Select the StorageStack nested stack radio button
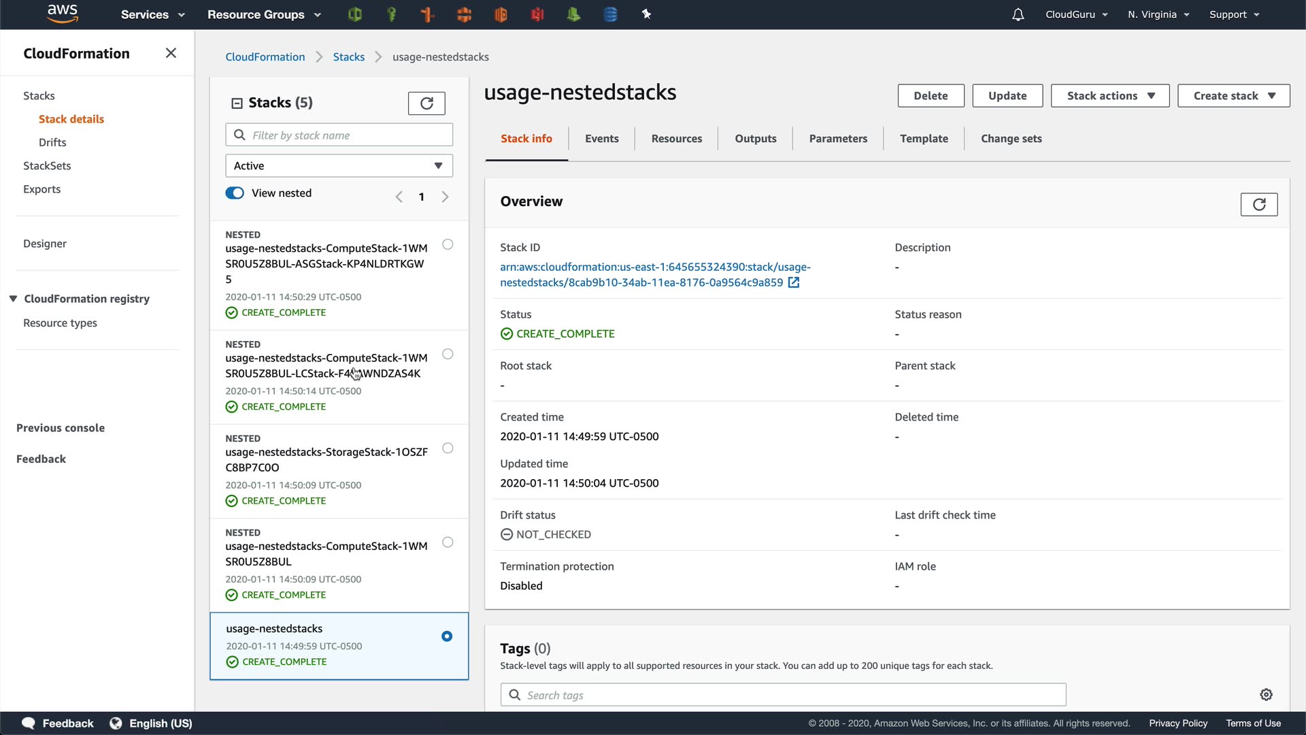The width and height of the screenshot is (1306, 735). pyautogui.click(x=448, y=448)
